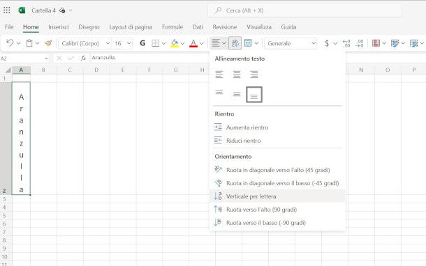Align text to middle vertically
The image size is (426, 266).
pyautogui.click(x=237, y=94)
